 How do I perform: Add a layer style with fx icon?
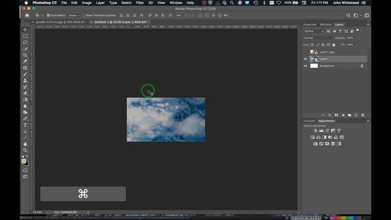point(330,115)
